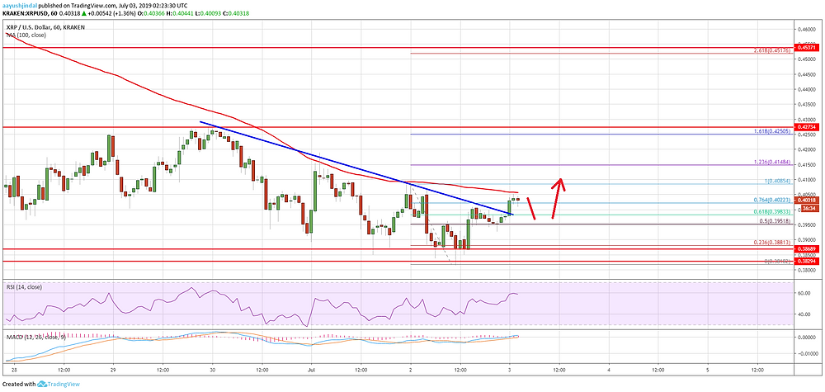Click the 0.44000 price axis tick

pos(808,89)
